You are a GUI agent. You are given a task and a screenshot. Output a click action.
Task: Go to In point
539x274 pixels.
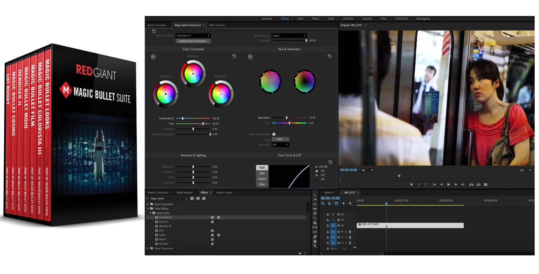(x=435, y=185)
